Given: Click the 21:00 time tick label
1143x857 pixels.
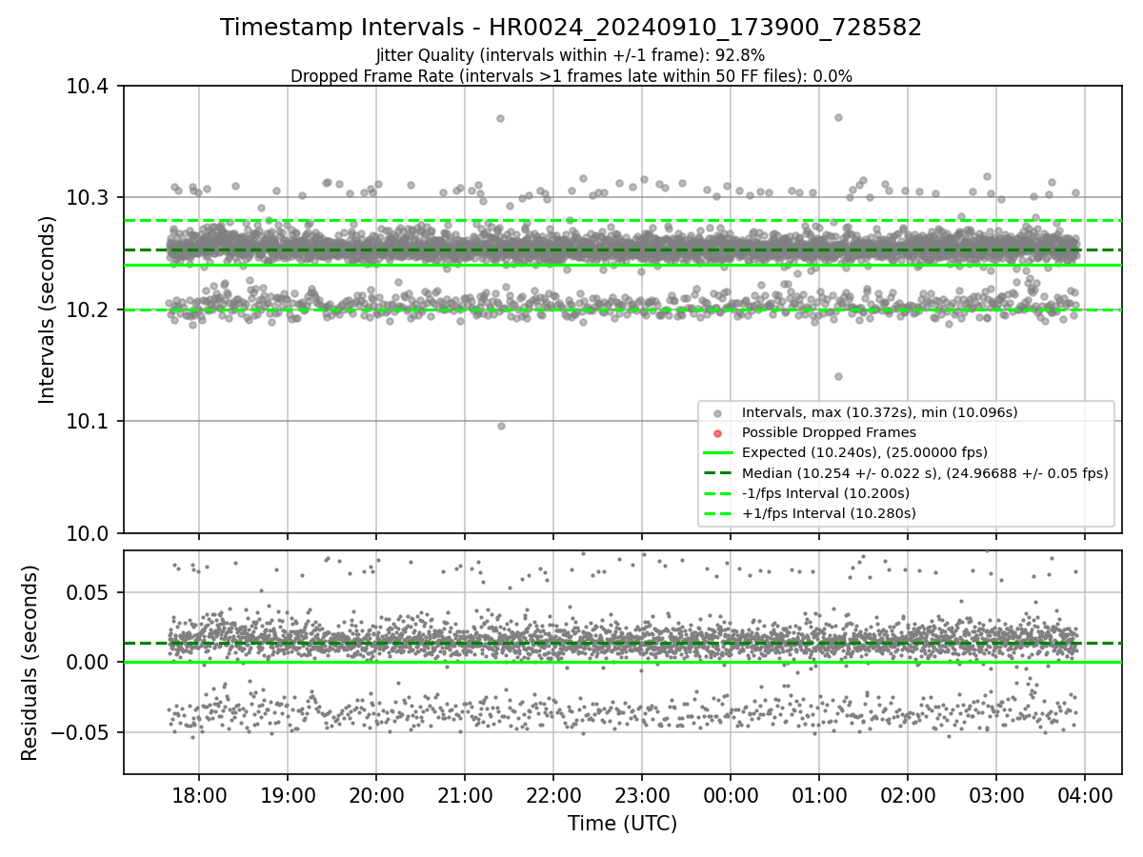Looking at the screenshot, I should click(x=465, y=794).
